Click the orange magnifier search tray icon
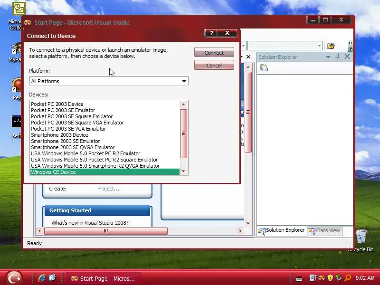The height and width of the screenshot is (285, 380). (x=348, y=278)
